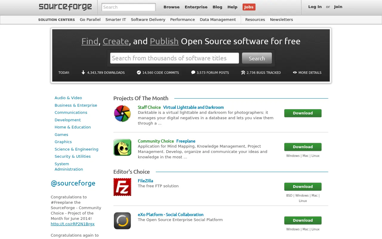382x239 pixels.
Task: Follow the Publish link in the headline
Action: (164, 41)
